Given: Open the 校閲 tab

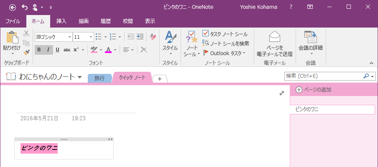Looking at the screenshot, I should tap(128, 21).
